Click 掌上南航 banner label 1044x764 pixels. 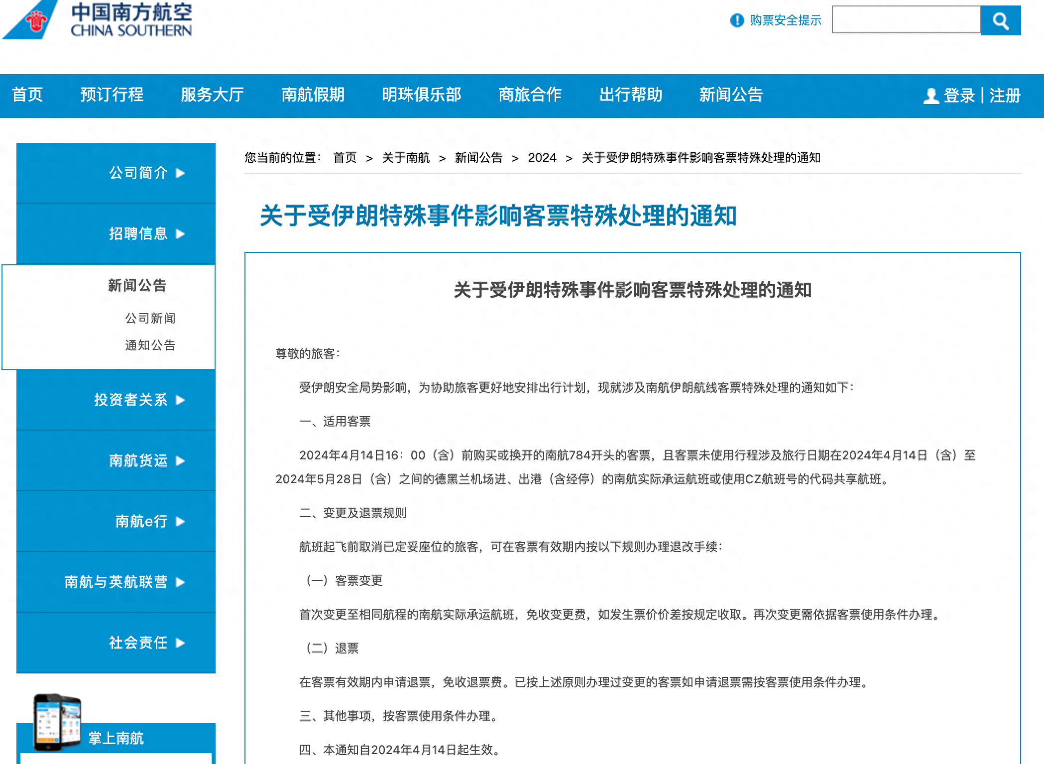[x=116, y=738]
